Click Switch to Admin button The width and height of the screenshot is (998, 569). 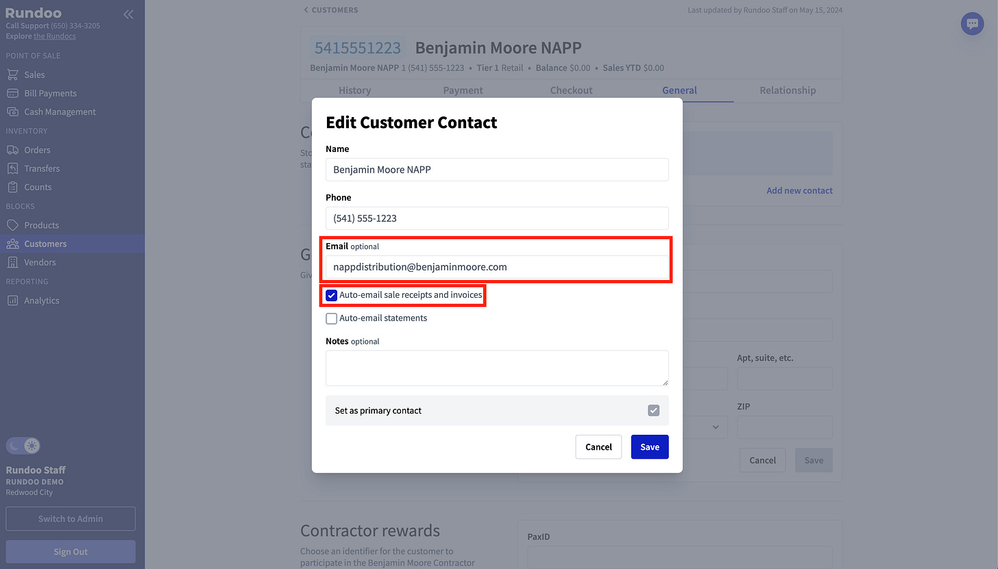[x=71, y=518]
